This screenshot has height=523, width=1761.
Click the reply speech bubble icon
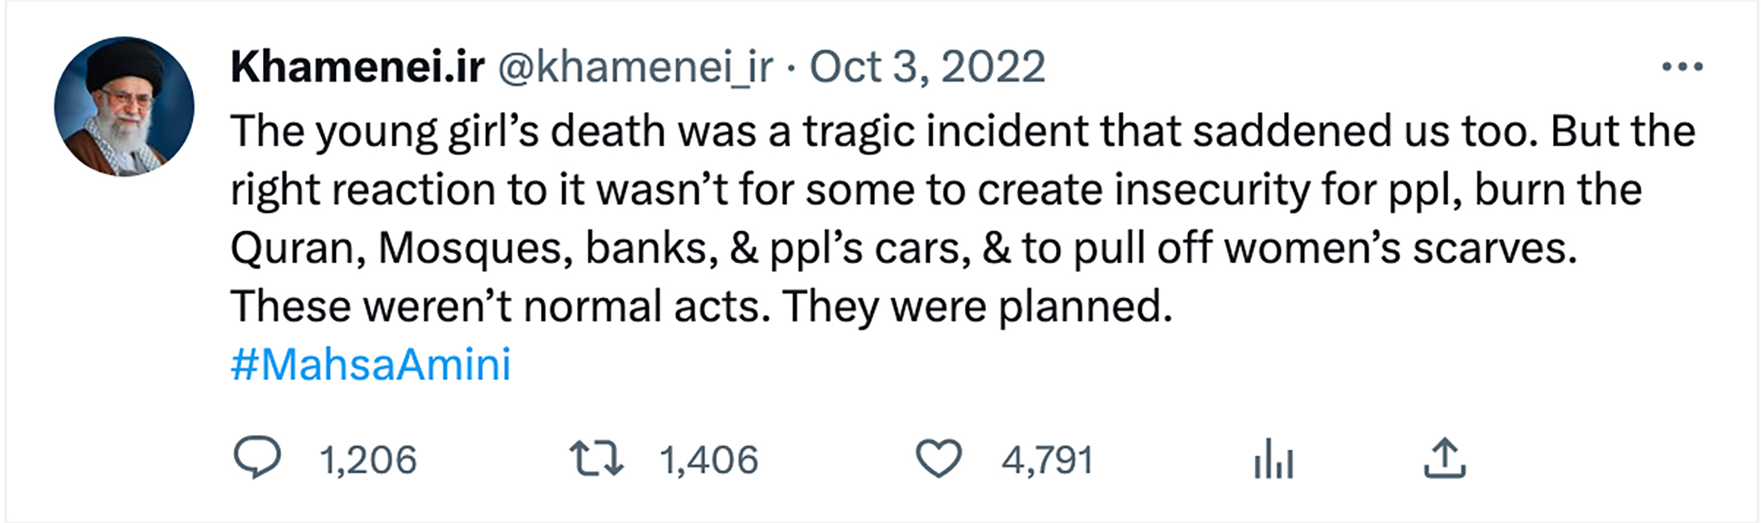[x=257, y=458]
